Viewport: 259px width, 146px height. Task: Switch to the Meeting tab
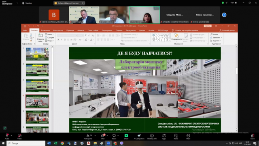(27, 3)
